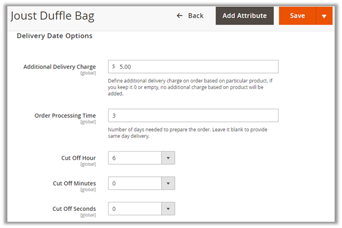This screenshot has width=342, height=228.
Task: Collapse the Delivery Date Options section heading
Action: click(x=54, y=36)
